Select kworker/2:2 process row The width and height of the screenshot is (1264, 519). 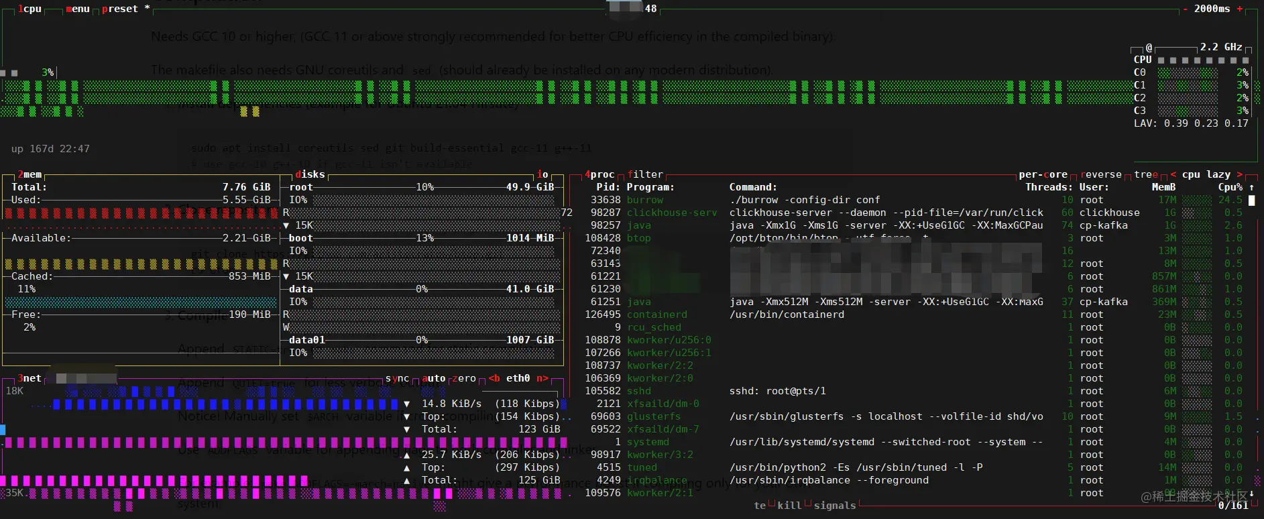point(914,365)
